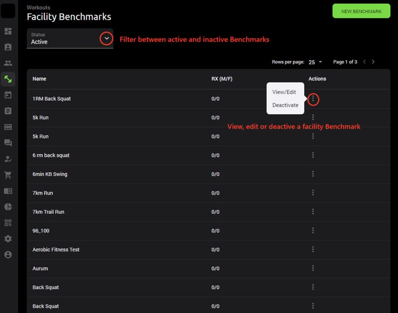Open actions menu for 7km Run row
The width and height of the screenshot is (398, 313).
tap(313, 193)
